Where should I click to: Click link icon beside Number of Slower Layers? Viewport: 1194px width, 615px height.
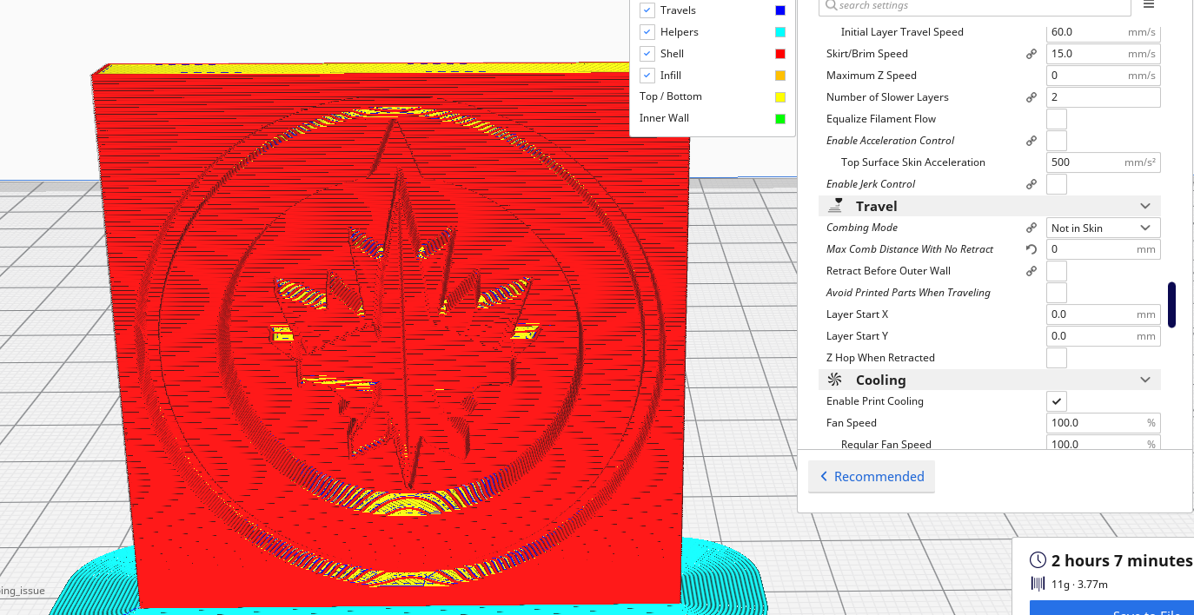[1031, 97]
